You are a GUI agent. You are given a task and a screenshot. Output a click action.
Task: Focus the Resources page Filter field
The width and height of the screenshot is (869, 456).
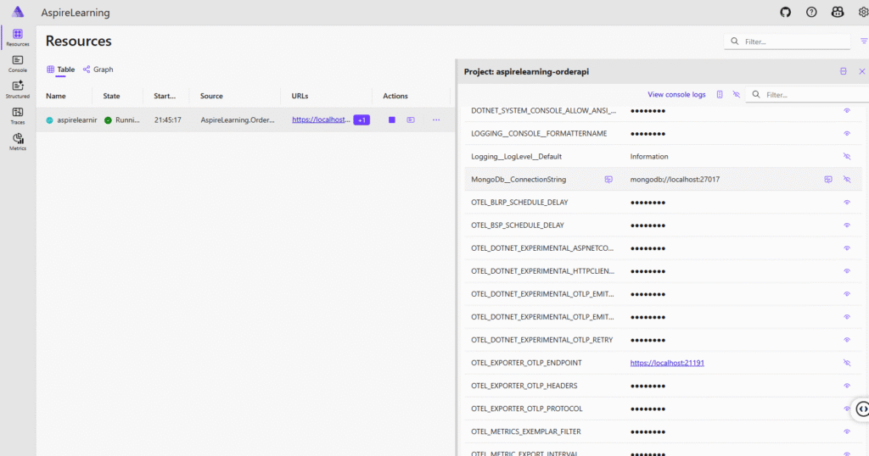click(787, 42)
